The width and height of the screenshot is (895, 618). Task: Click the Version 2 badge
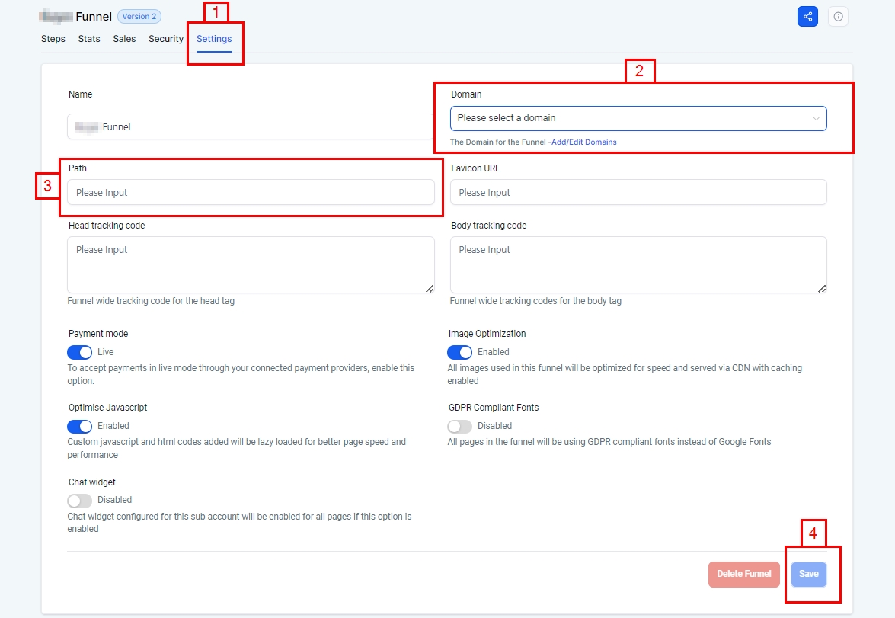pyautogui.click(x=139, y=16)
